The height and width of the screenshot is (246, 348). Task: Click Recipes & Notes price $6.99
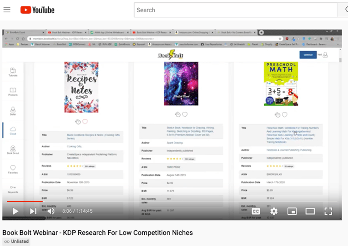click(70, 191)
